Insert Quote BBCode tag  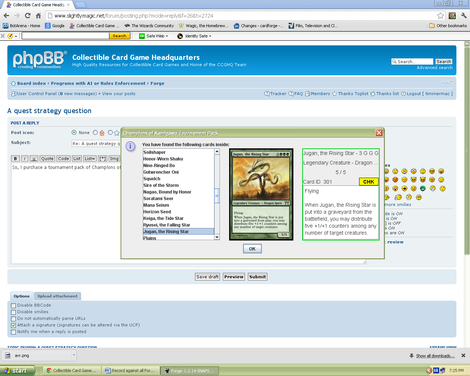point(47,159)
